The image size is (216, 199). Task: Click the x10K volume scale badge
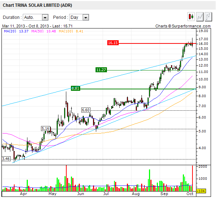[201, 191]
